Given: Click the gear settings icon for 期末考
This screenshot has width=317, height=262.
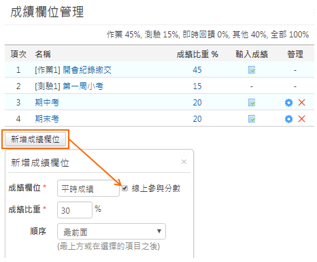Looking at the screenshot, I should point(288,119).
